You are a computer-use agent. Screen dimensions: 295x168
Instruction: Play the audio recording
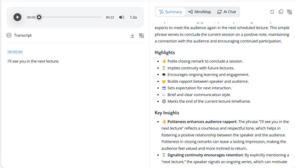tap(17, 17)
